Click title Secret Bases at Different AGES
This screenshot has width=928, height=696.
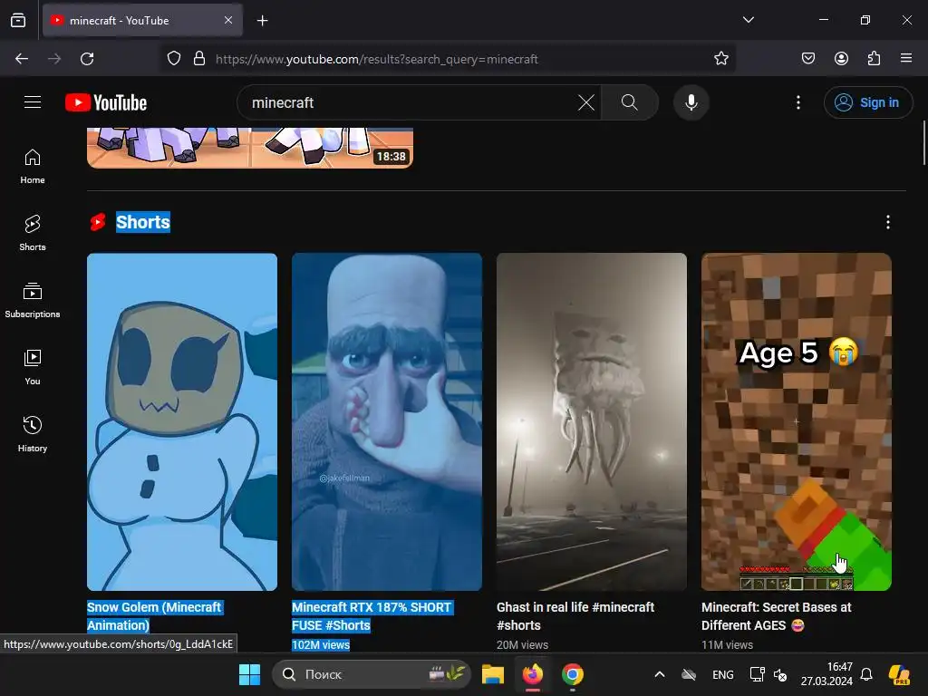pyautogui.click(x=776, y=616)
